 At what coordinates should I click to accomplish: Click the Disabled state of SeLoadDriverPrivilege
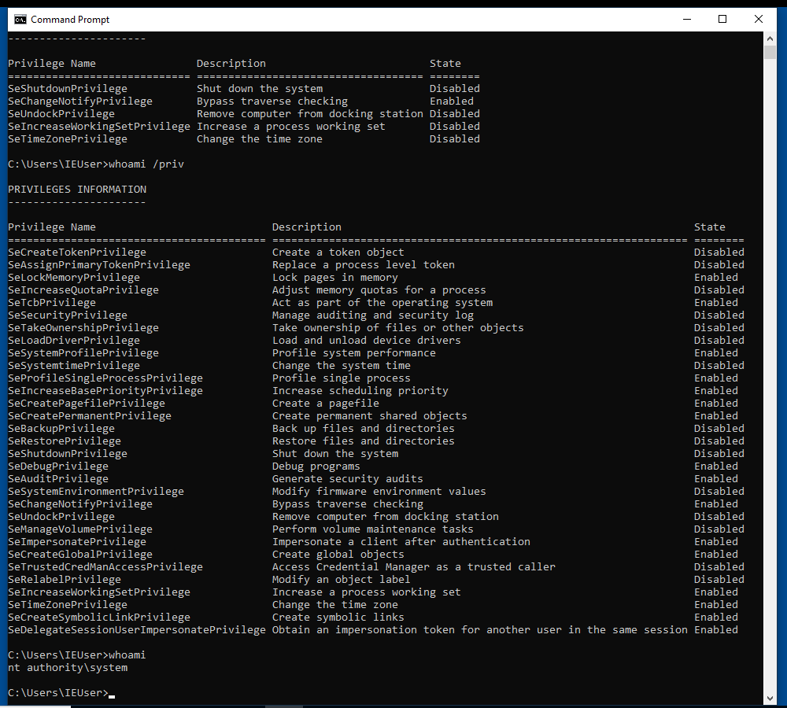719,341
